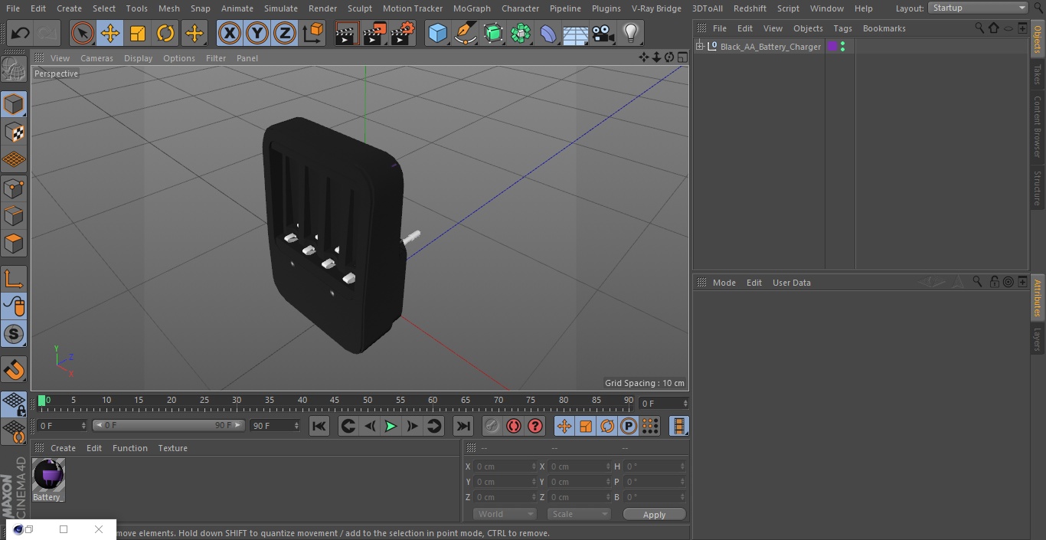
Task: Toggle Tweak mode mouse icon
Action: 14,306
